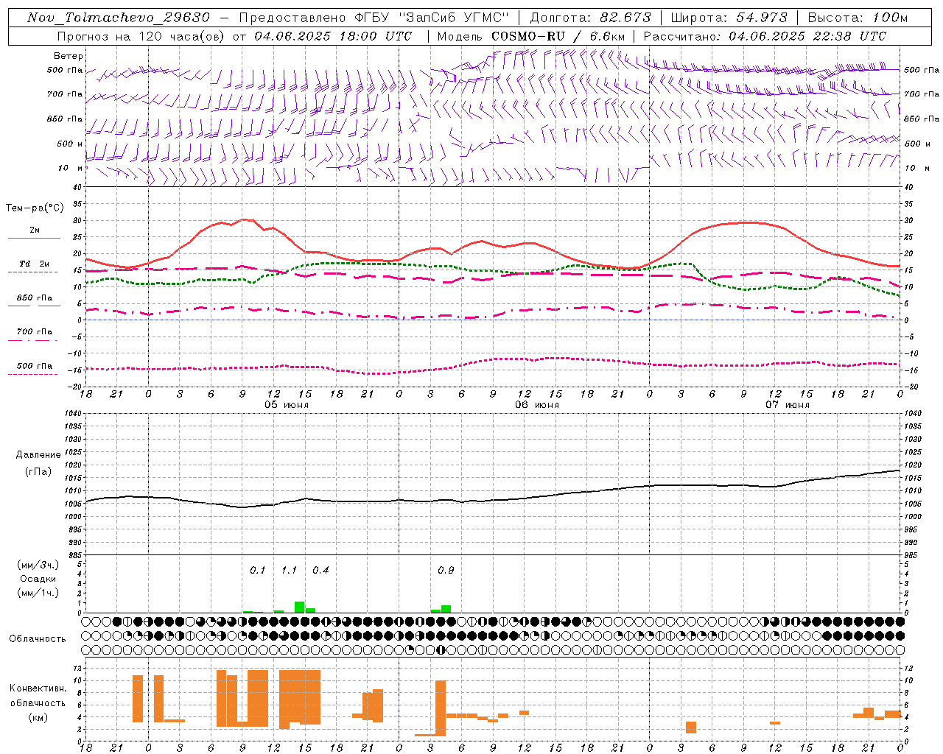Click the Модель COSMO-RU / 6.6км label

[530, 36]
